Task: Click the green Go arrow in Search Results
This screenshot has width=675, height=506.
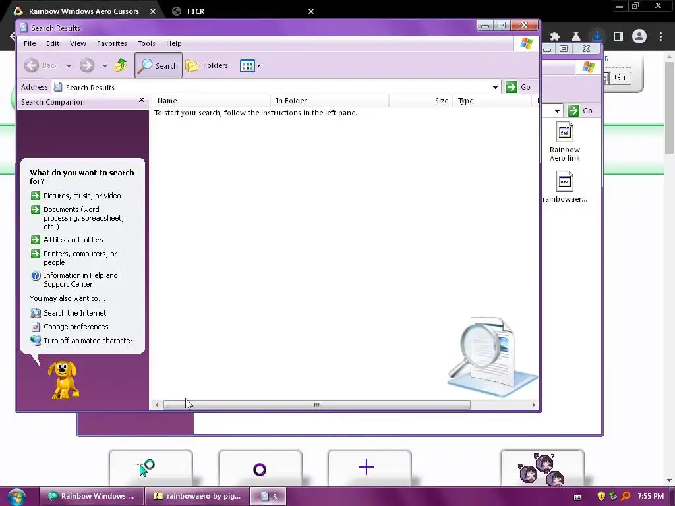Action: coord(512,87)
